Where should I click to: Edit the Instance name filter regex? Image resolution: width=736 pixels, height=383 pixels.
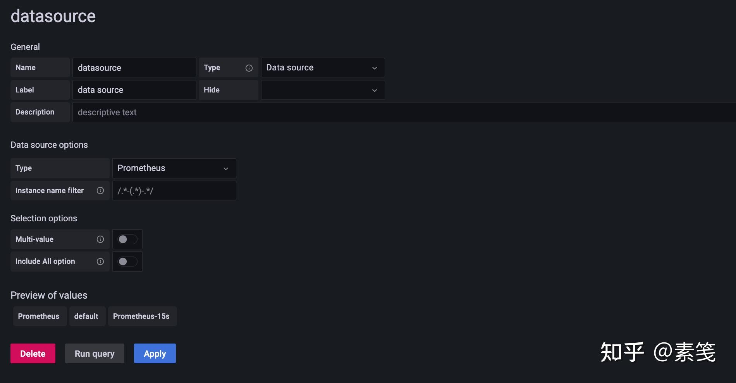click(x=174, y=191)
